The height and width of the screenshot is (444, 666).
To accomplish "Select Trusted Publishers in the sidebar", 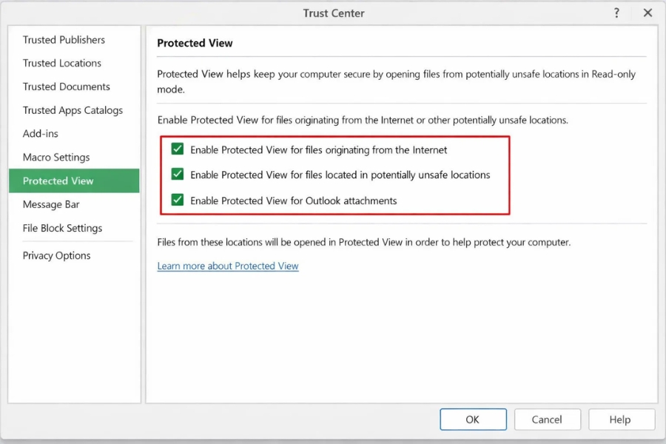I will 64,39.
